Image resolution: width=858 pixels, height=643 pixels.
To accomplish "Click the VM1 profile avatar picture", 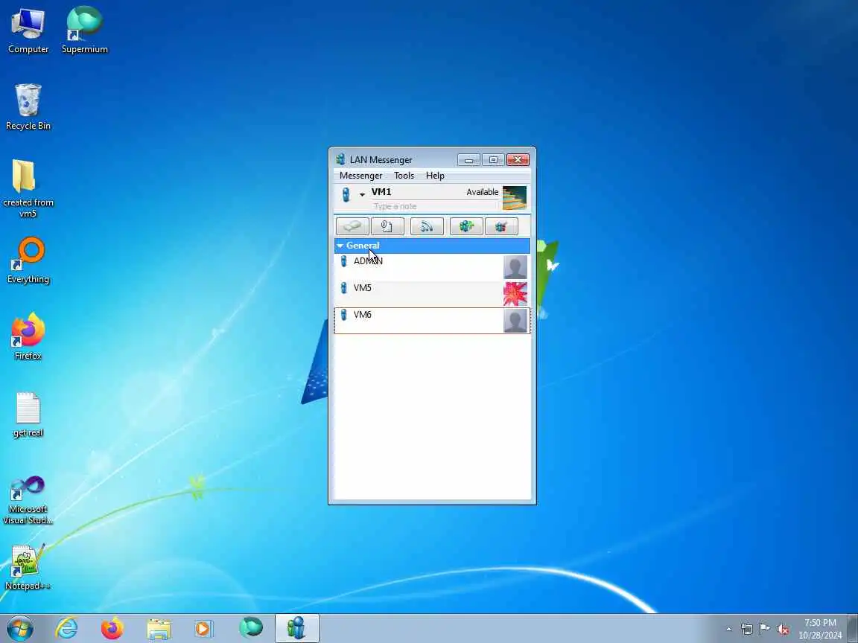I will tap(515, 198).
